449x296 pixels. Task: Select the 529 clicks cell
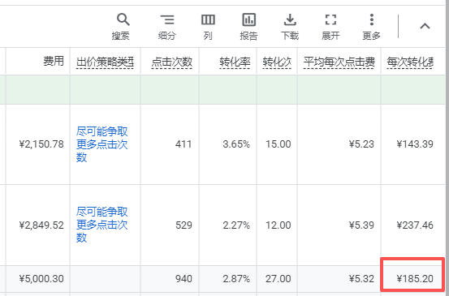coord(183,225)
